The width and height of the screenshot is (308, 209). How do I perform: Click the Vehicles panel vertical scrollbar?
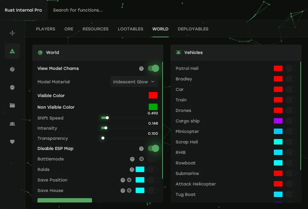[300, 116]
